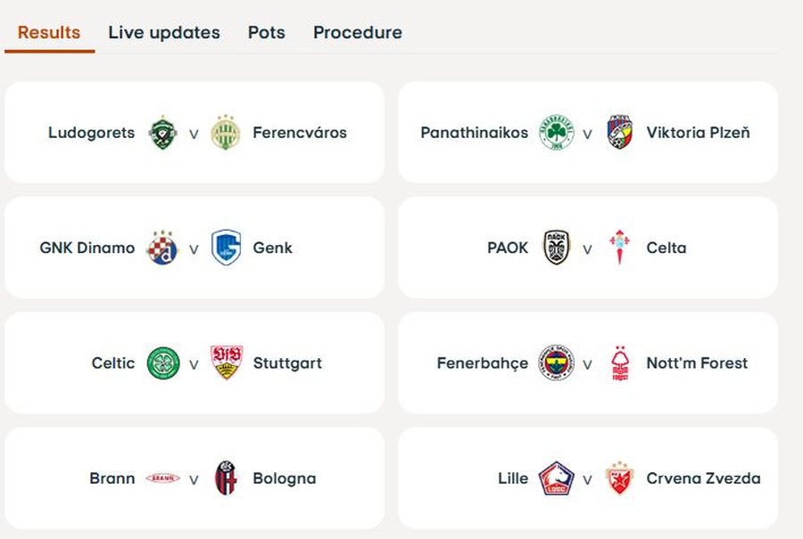The width and height of the screenshot is (803, 539).
Task: Open the Celtic v Stuttgart match card
Action: pyautogui.click(x=194, y=363)
